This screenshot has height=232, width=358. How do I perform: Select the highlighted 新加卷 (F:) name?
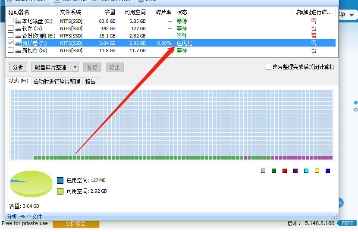coord(35,43)
